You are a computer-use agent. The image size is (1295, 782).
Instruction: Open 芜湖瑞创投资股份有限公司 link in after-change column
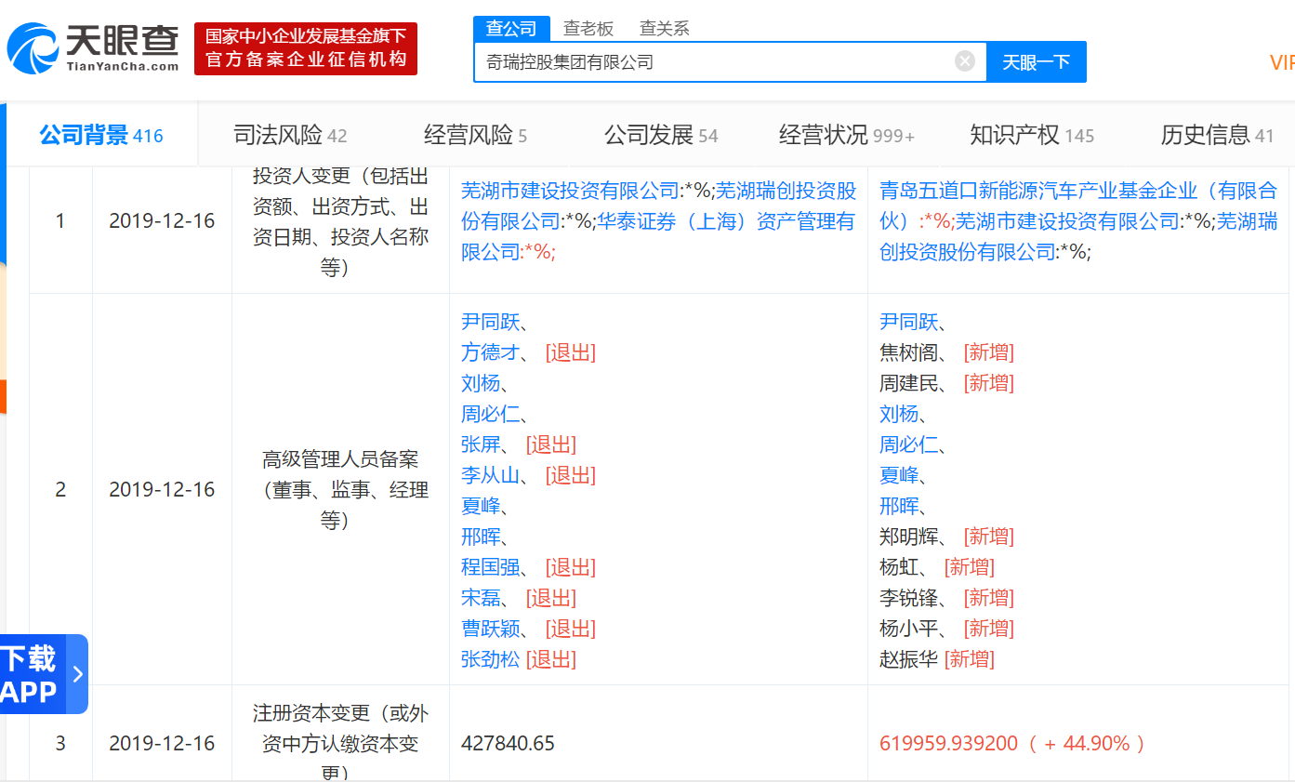click(1078, 236)
